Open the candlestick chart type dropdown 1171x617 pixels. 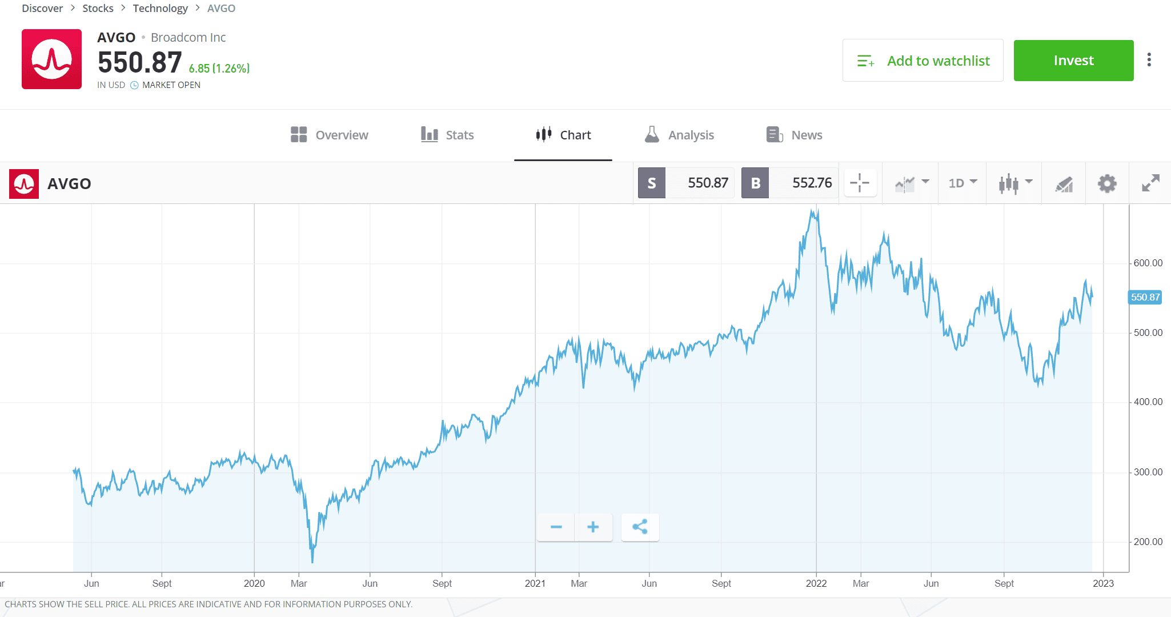[1015, 183]
